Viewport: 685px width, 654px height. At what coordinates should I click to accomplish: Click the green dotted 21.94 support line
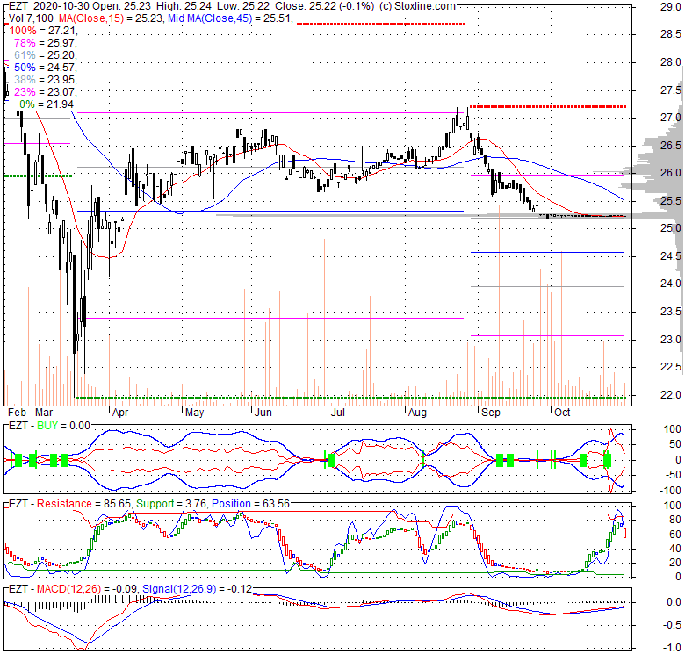point(351,399)
